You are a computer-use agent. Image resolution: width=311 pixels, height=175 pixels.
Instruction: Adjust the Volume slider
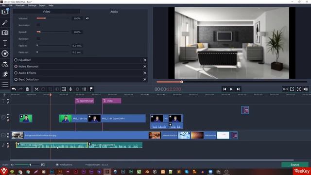[x=53, y=18]
